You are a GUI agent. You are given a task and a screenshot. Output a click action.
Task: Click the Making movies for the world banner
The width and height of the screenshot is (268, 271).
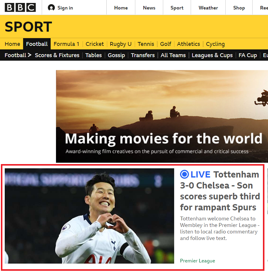pyautogui.click(x=162, y=116)
